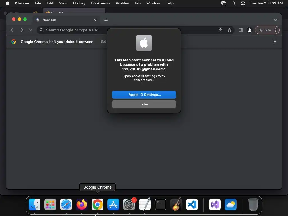
Task: Select the New Tab tab
Action: pos(66,20)
